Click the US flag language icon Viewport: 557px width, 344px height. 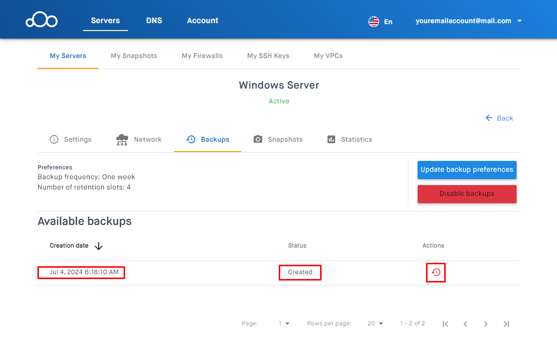tap(373, 21)
